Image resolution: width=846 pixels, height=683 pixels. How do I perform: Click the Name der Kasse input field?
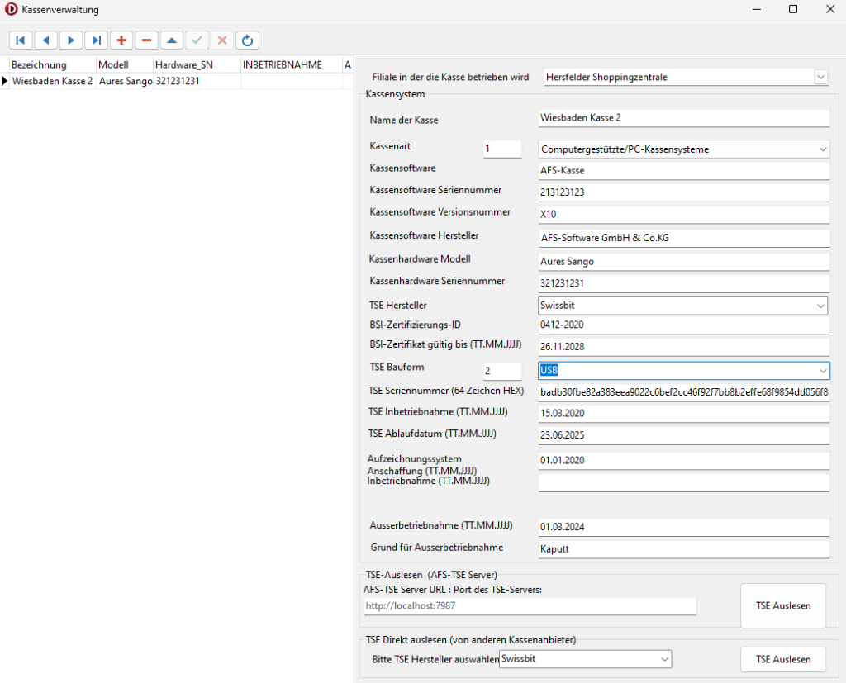click(683, 118)
